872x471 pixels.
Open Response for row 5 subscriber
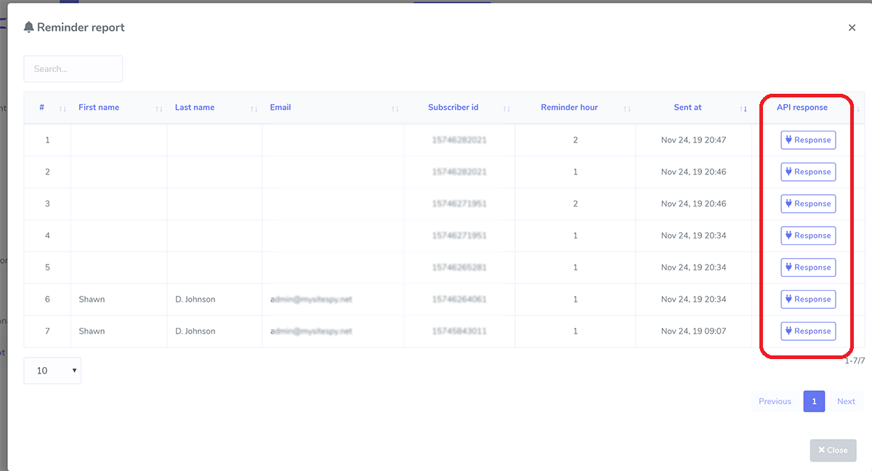[x=808, y=267]
